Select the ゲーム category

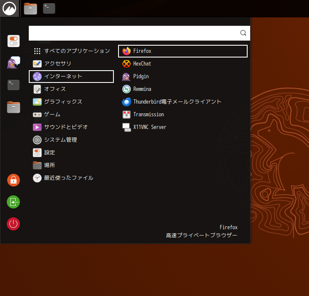[x=72, y=114]
